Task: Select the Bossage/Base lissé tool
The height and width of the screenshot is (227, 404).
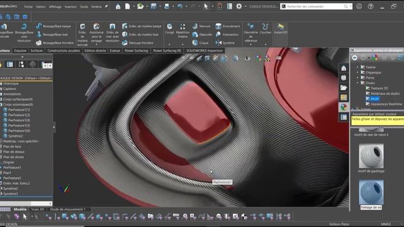Action: click(x=52, y=35)
